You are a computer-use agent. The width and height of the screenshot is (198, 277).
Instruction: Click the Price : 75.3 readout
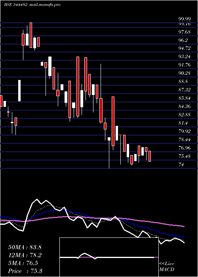[x=25, y=271]
